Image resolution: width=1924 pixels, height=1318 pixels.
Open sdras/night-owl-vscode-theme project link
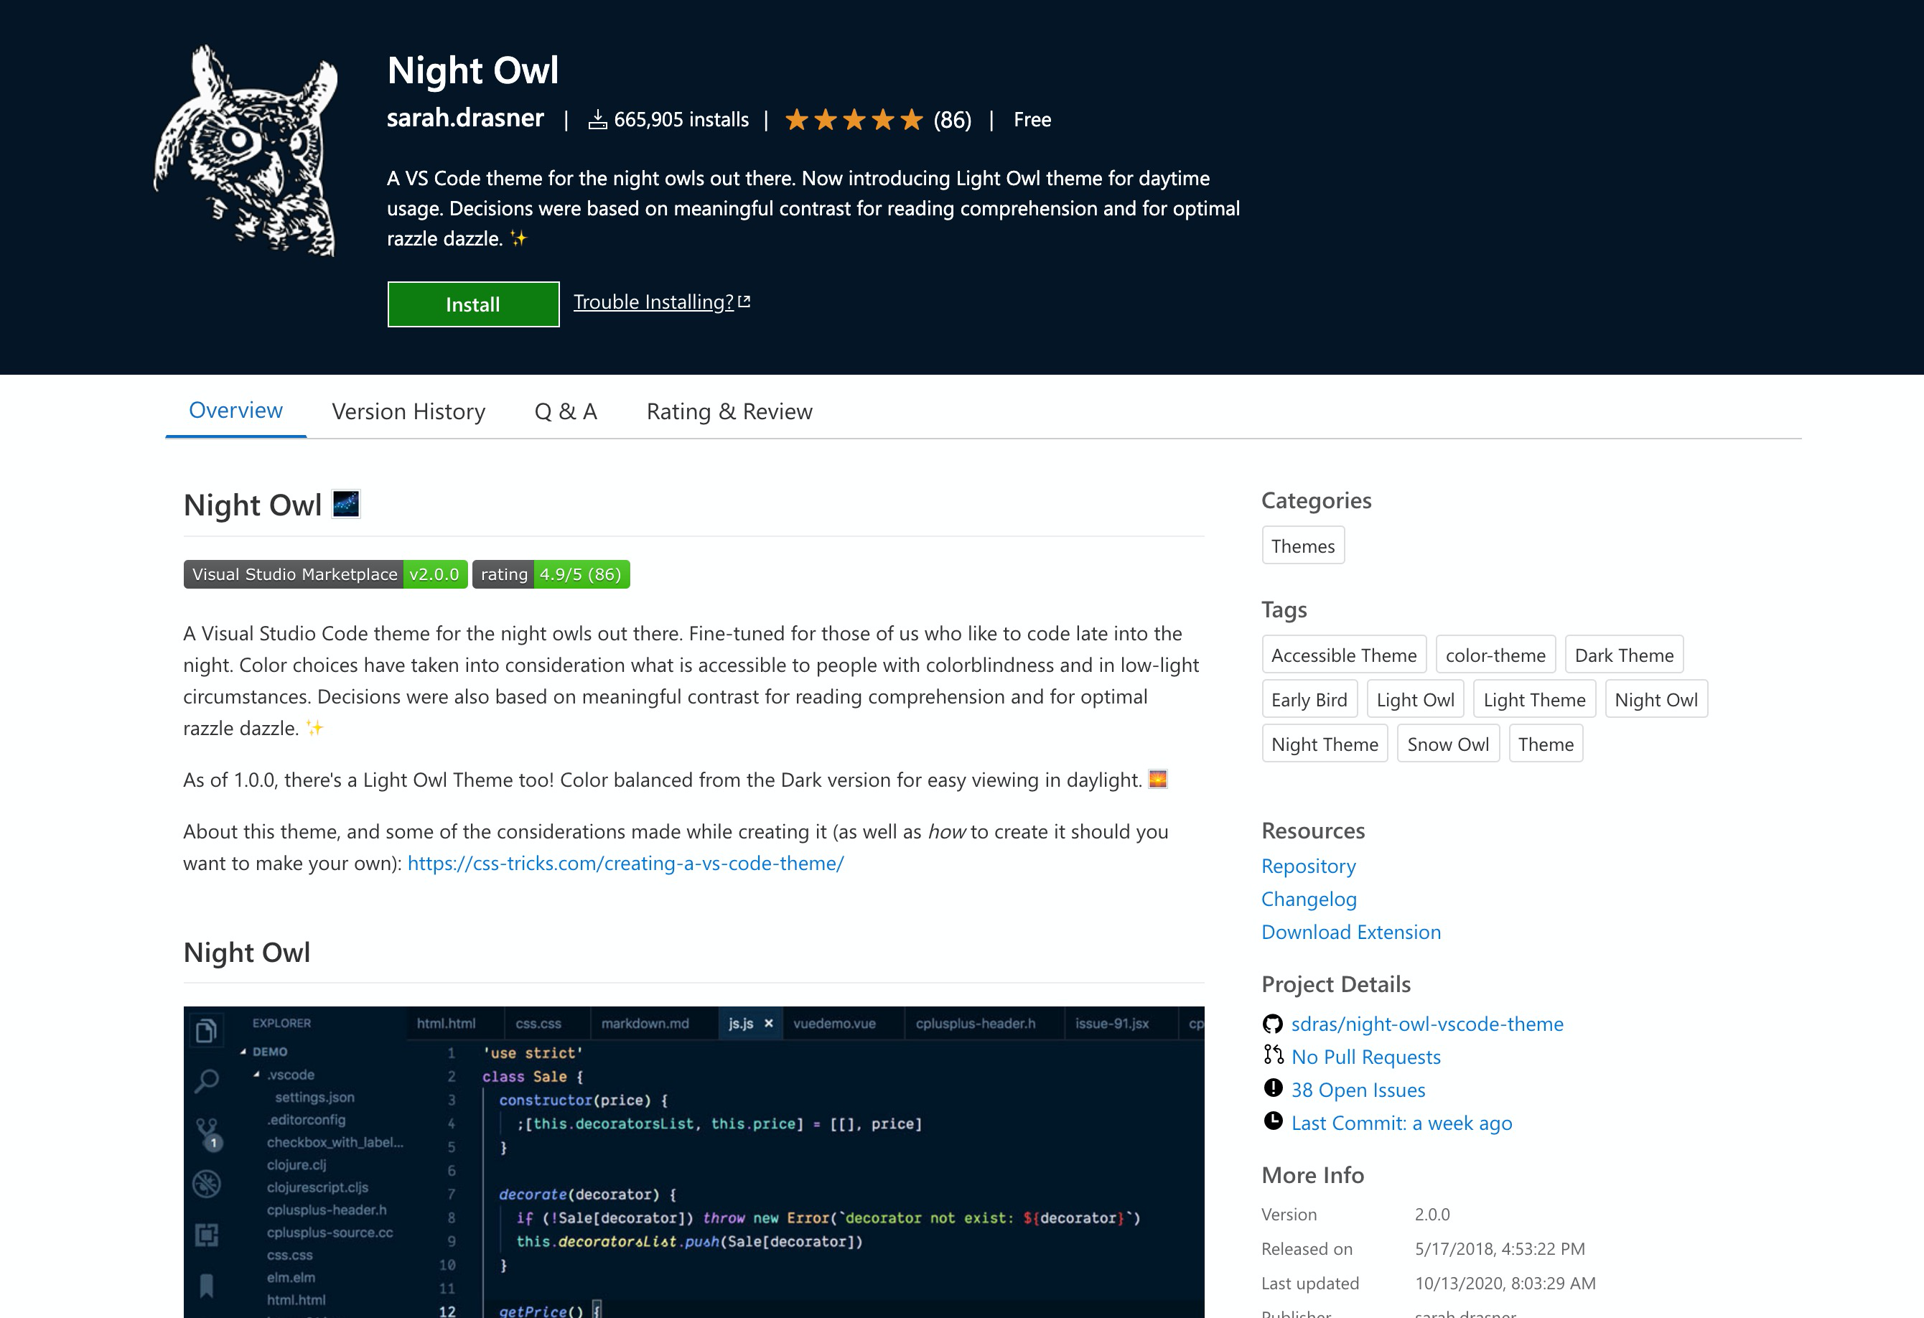click(x=1427, y=1024)
